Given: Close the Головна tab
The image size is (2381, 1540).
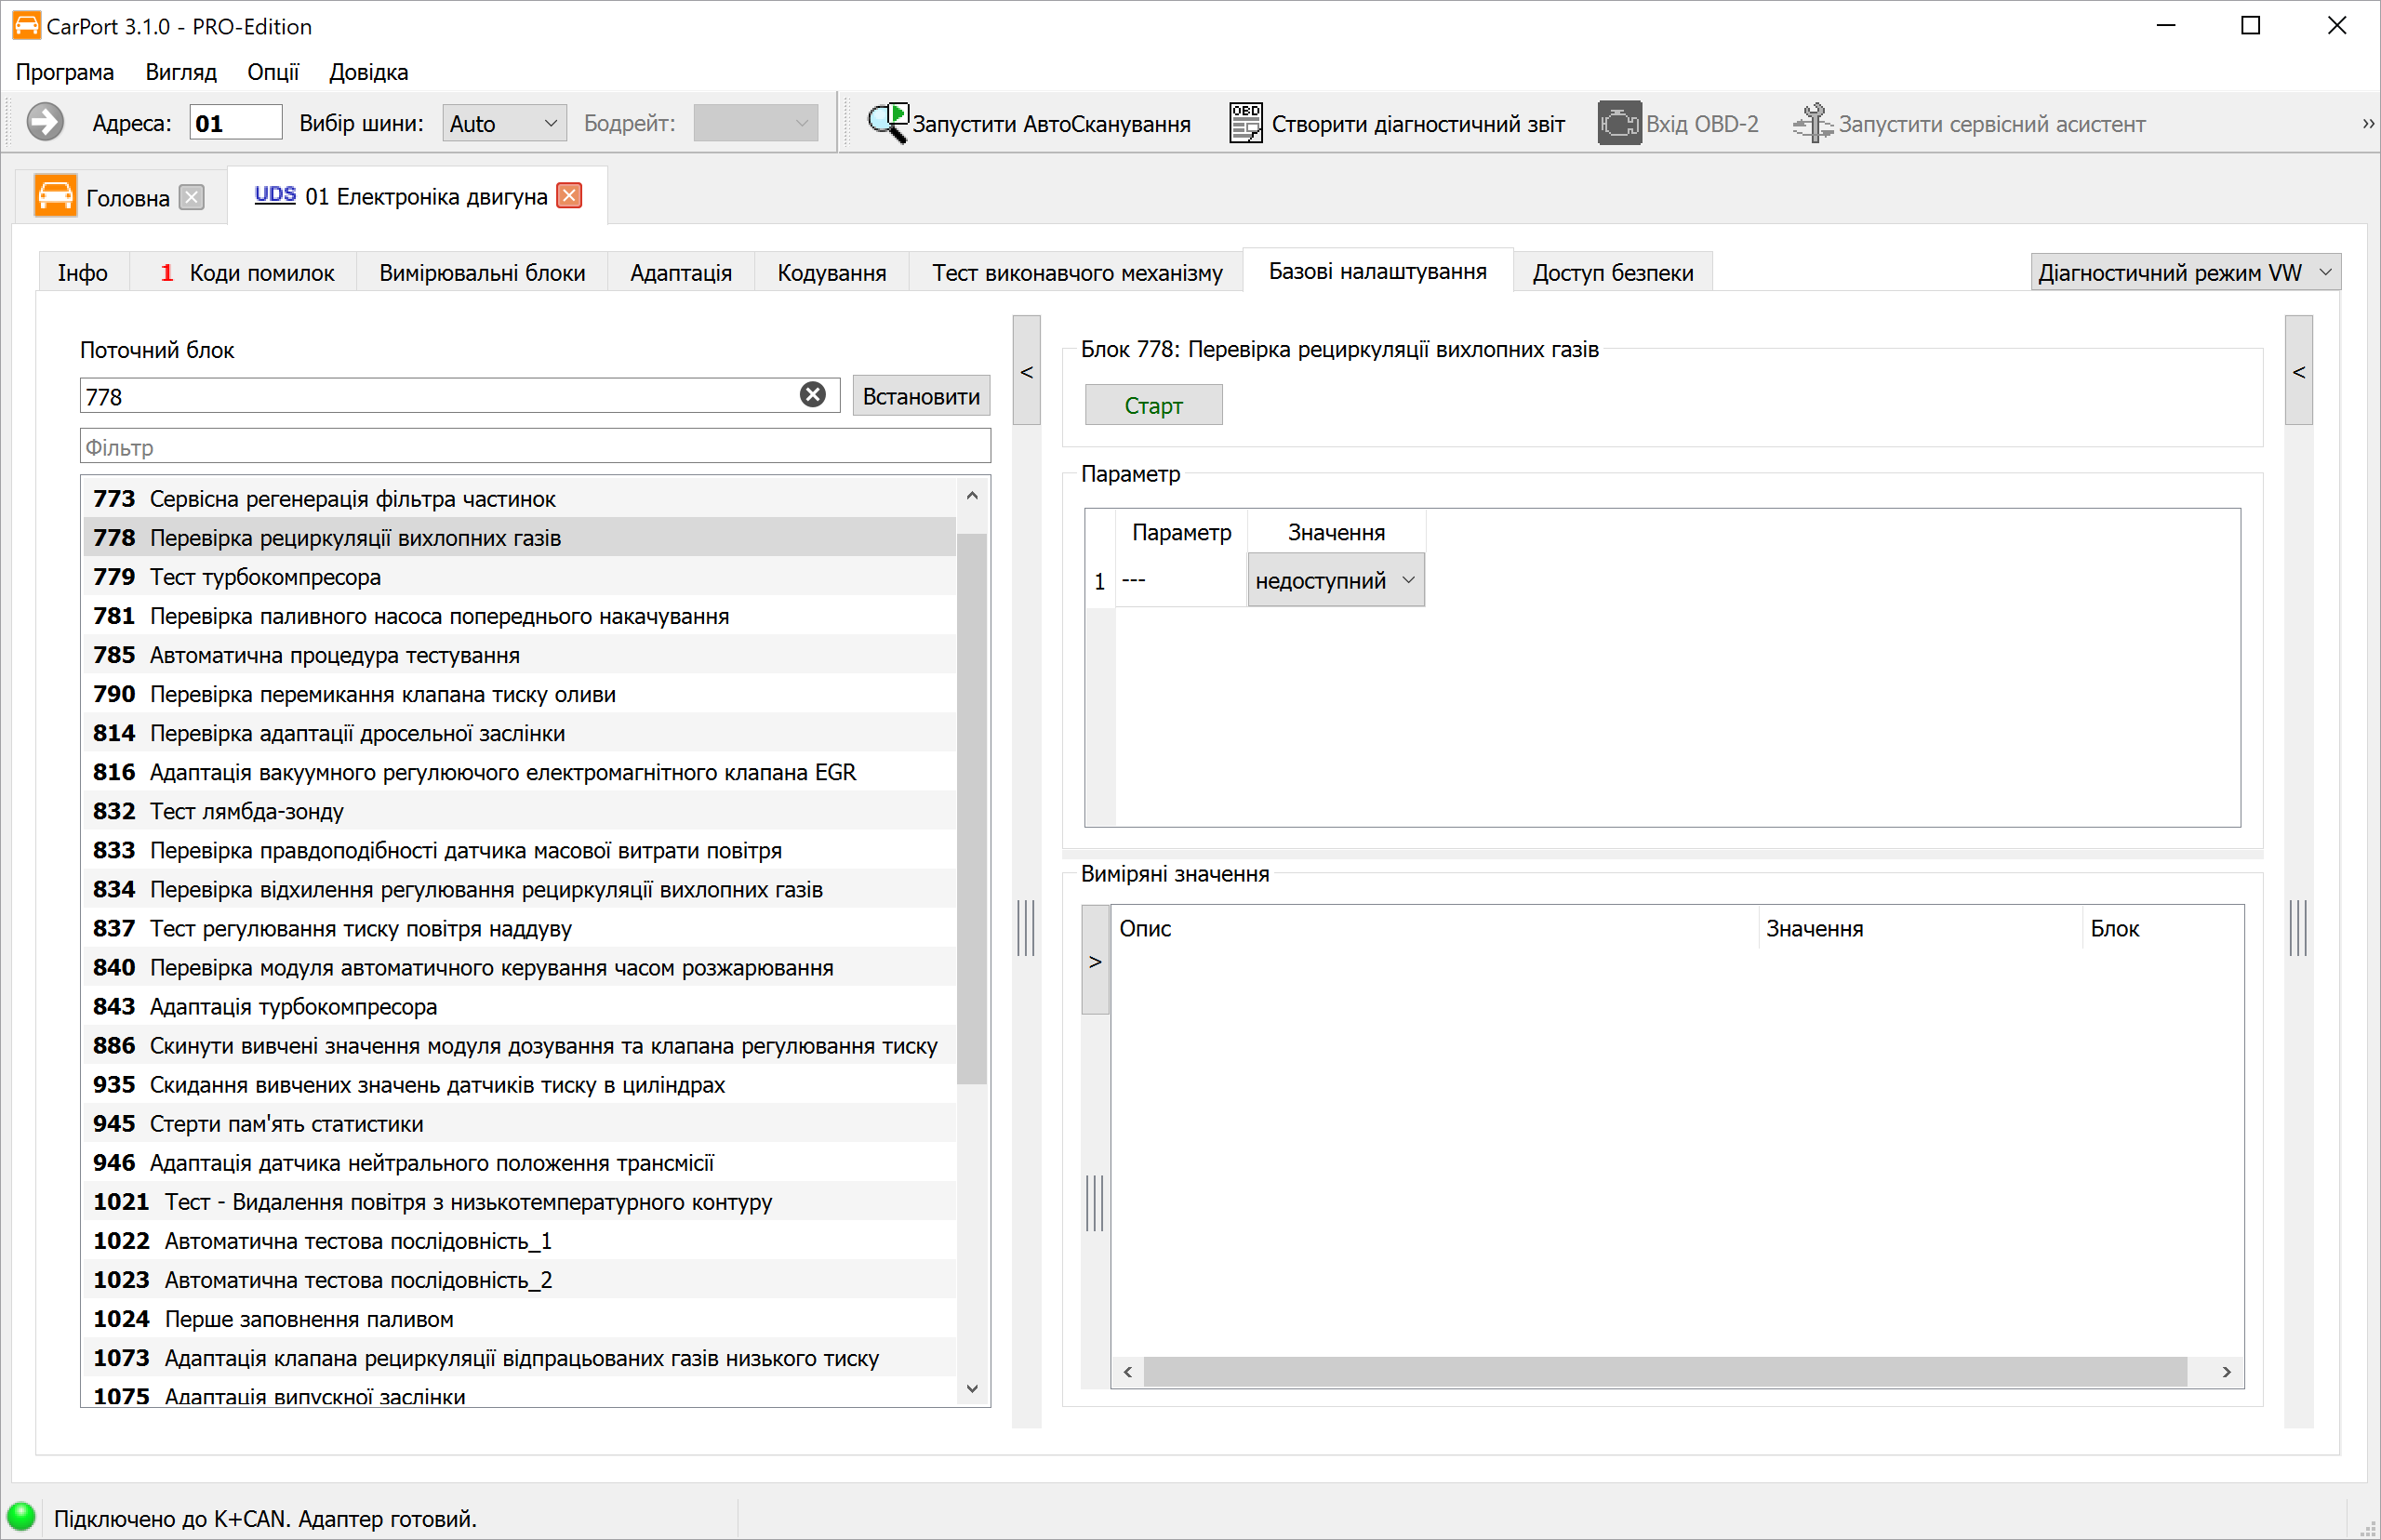Looking at the screenshot, I should 192,197.
